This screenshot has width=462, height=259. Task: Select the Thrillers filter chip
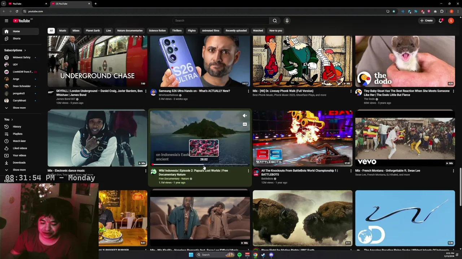click(x=177, y=31)
